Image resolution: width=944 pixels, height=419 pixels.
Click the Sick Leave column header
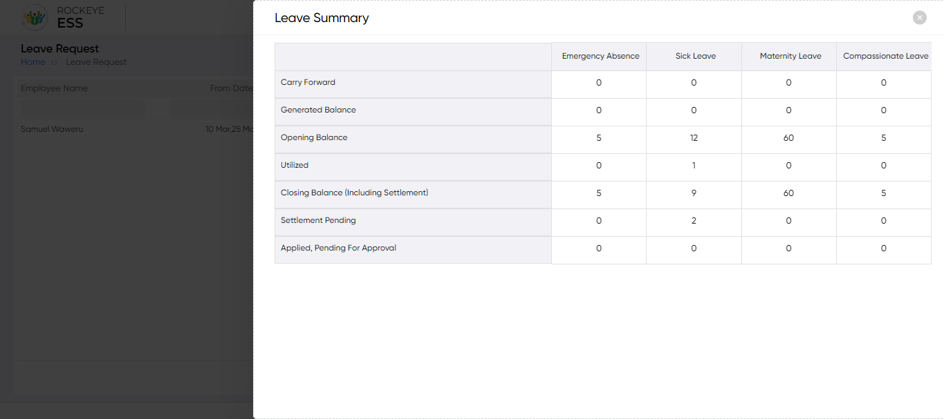(x=695, y=57)
